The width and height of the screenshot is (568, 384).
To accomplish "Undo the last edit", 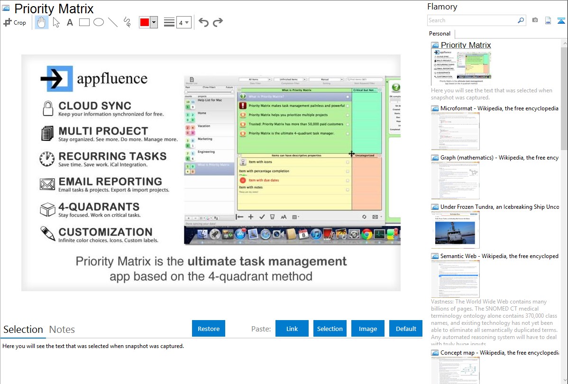I will (x=203, y=22).
